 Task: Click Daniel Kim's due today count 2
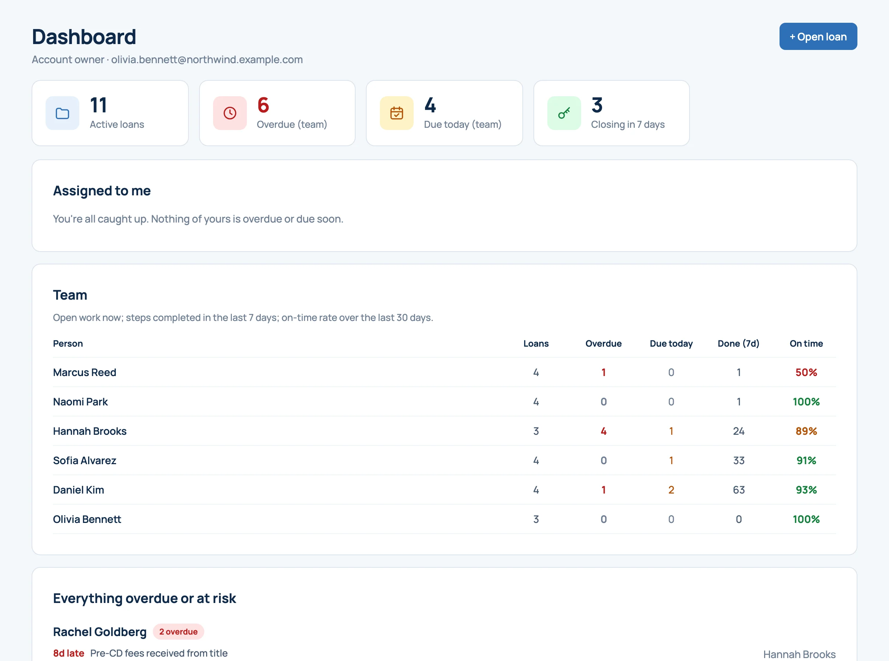click(671, 490)
